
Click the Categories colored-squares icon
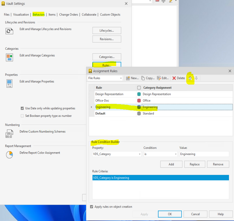9,57
